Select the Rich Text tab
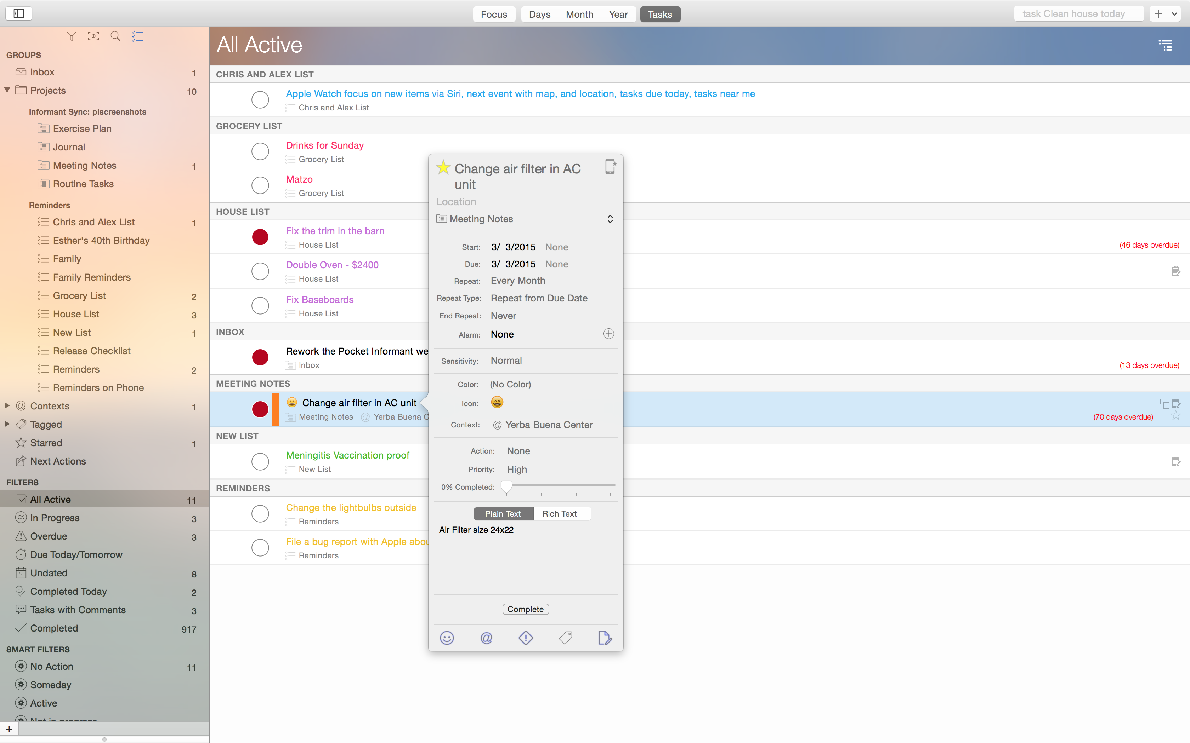Image resolution: width=1190 pixels, height=743 pixels. click(559, 513)
